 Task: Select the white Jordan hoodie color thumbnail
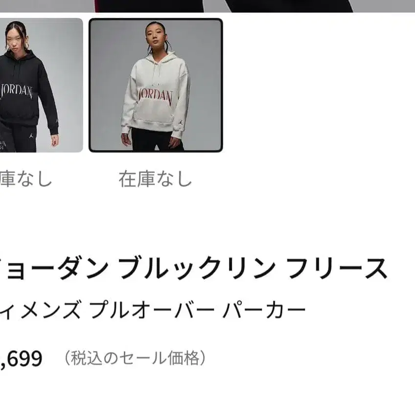click(156, 85)
